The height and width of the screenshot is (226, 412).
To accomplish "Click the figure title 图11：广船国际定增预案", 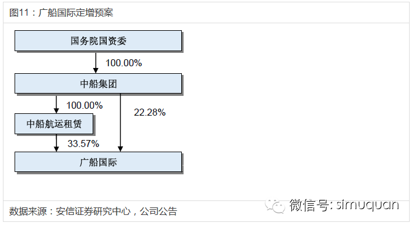I will tap(61, 13).
